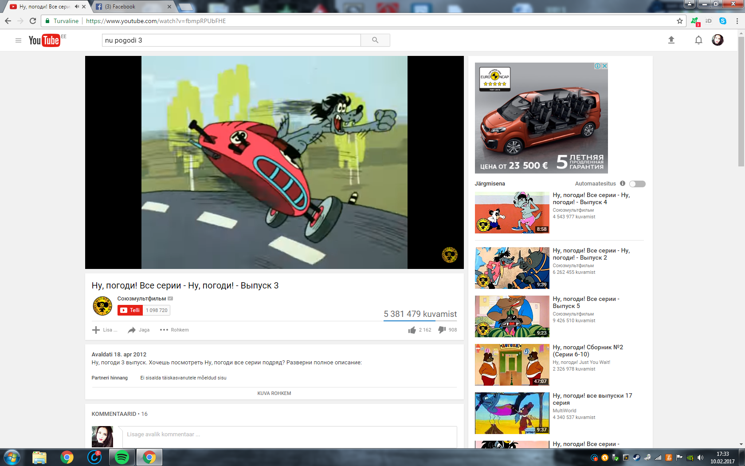
Task: Reload the page with the refresh icon
Action: 33,21
